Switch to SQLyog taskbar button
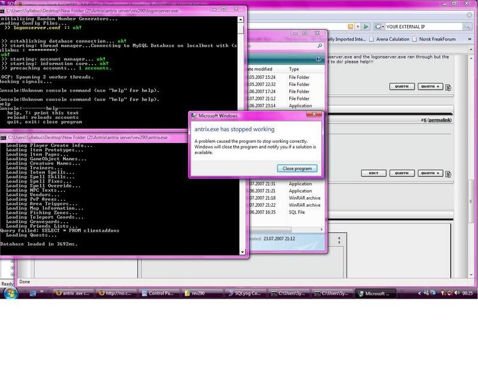Image resolution: width=478 pixels, height=386 pixels. (x=245, y=294)
